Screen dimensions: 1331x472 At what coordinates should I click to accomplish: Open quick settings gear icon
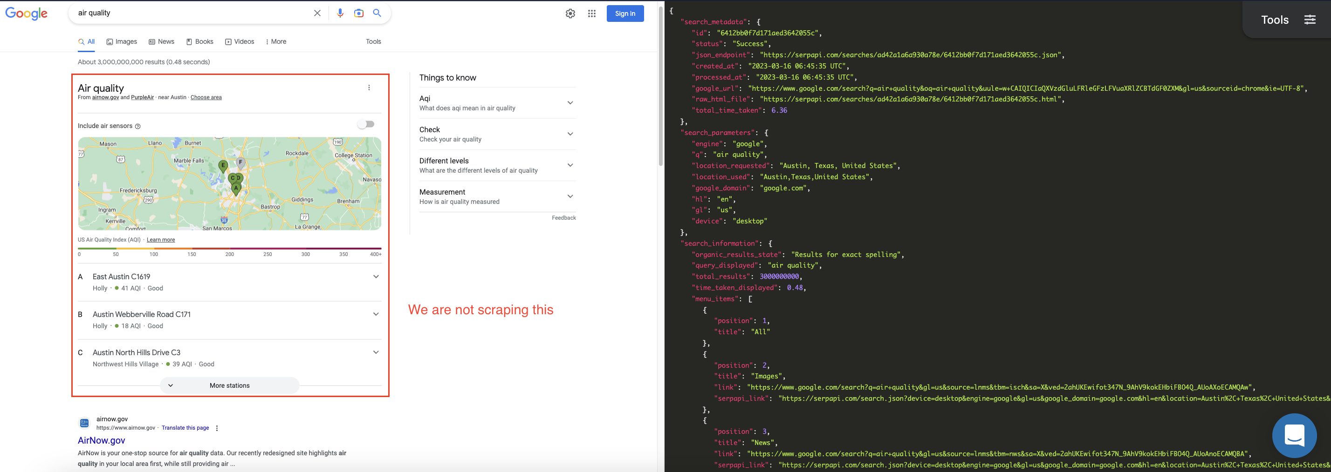(x=570, y=13)
